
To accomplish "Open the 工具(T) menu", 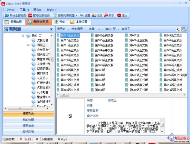I will pos(24,10).
